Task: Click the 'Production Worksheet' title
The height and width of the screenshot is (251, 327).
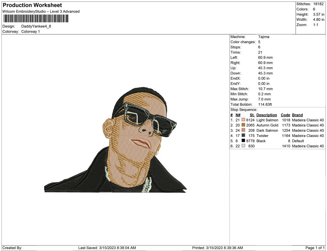Action: (x=32, y=5)
